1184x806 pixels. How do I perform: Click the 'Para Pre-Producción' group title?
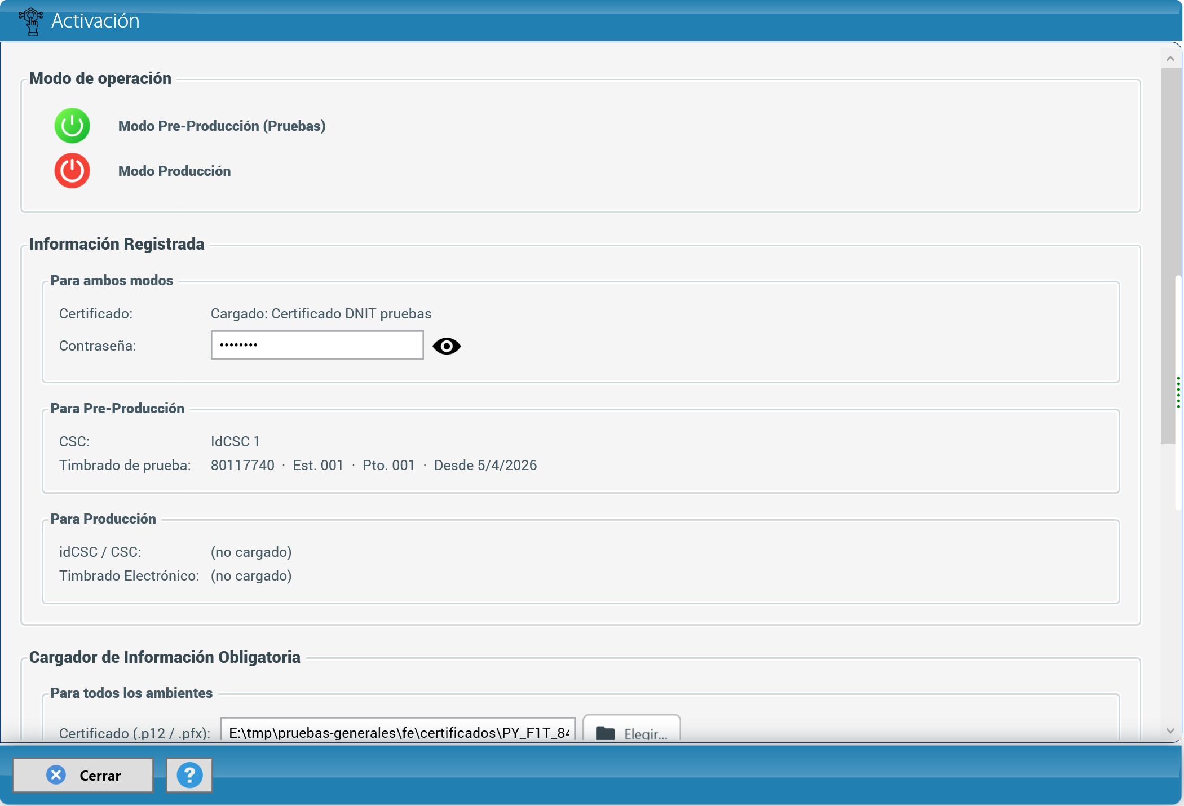click(x=117, y=408)
